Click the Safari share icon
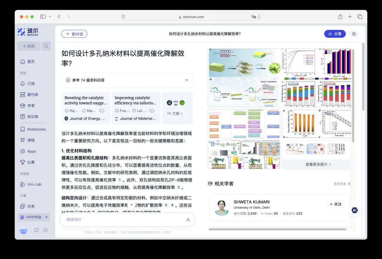This screenshot has height=259, width=382. 340,17
